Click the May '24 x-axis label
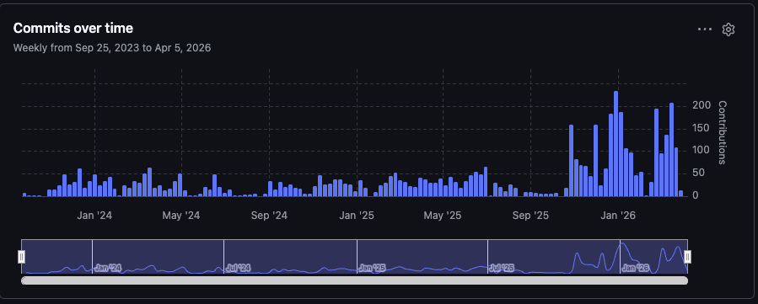The height and width of the screenshot is (304, 758). tap(181, 216)
